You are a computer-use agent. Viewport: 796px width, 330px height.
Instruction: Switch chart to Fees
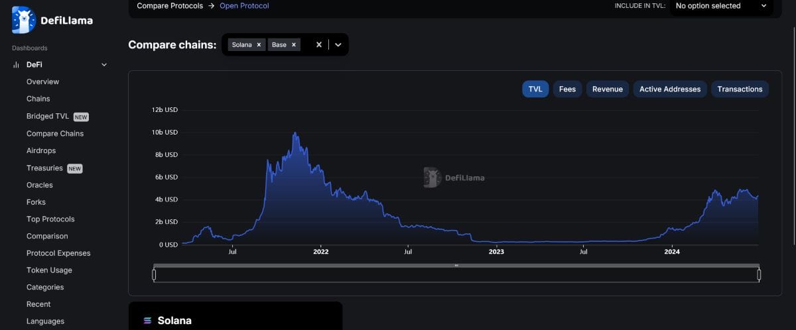[567, 89]
